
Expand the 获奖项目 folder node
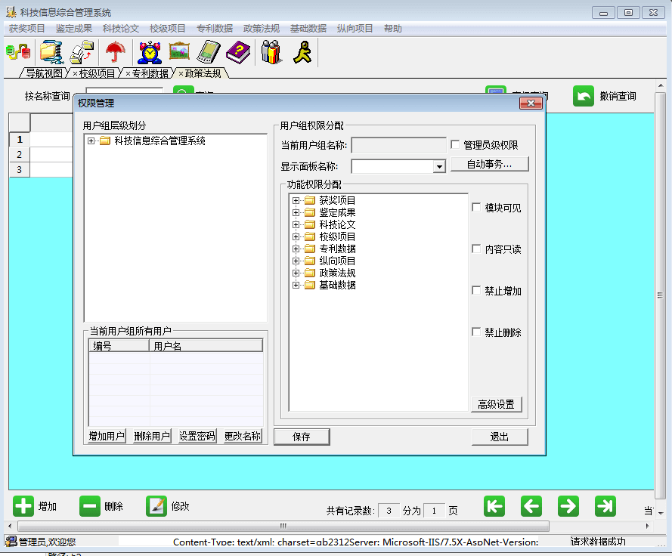click(296, 201)
